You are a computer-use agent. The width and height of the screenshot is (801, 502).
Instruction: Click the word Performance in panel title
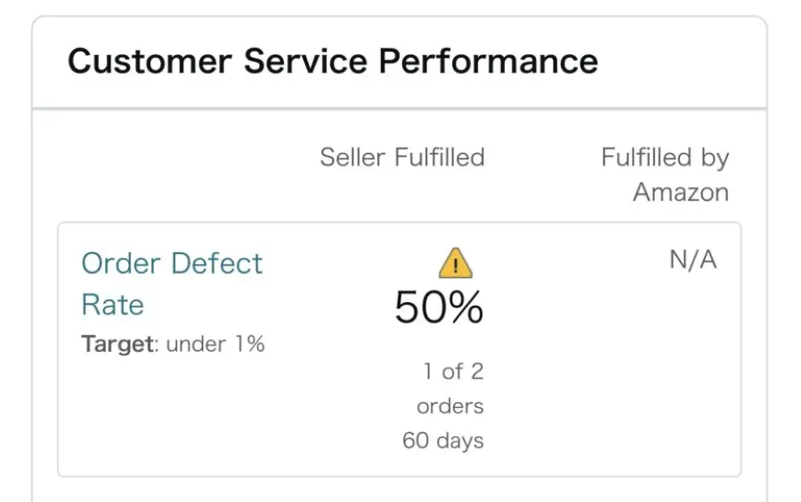click(x=489, y=61)
